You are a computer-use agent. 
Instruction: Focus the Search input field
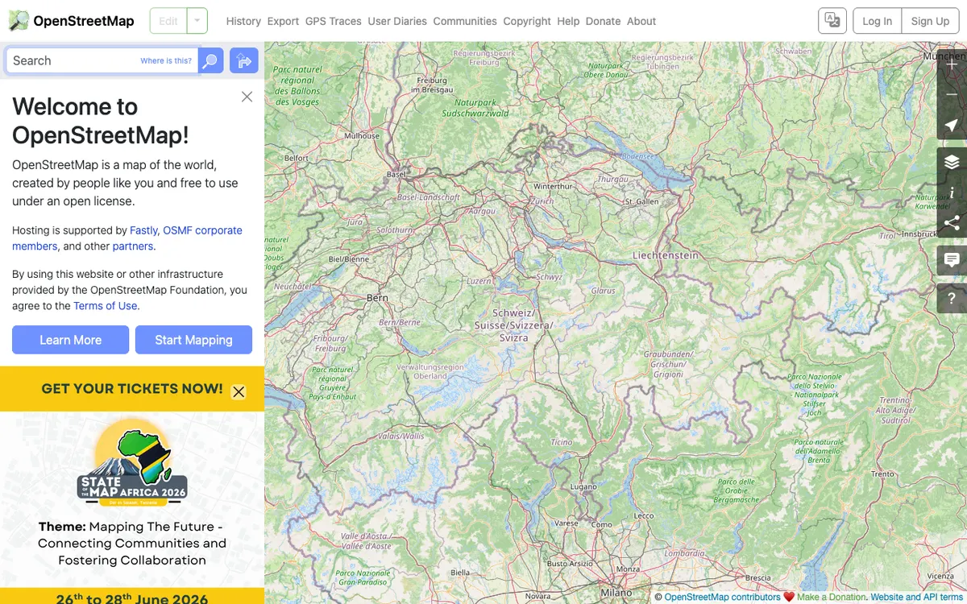coord(102,60)
